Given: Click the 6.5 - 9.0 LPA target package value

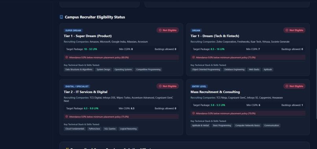Looking at the screenshot, I should coord(91,108).
